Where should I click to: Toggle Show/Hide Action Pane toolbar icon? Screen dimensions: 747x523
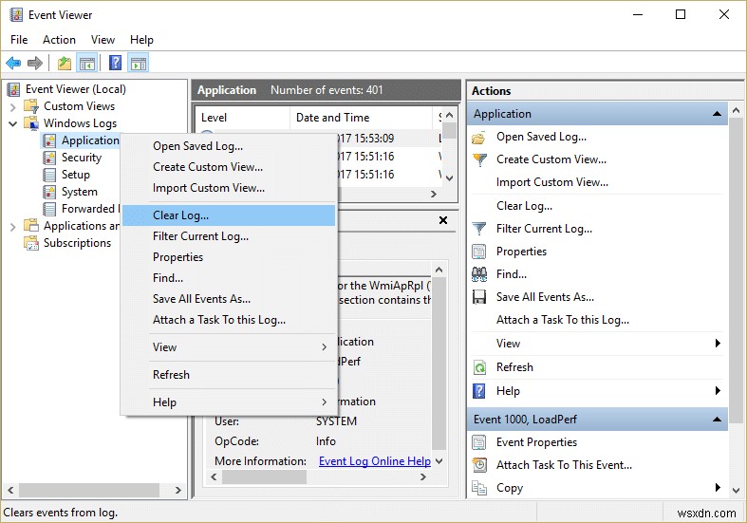coord(139,63)
